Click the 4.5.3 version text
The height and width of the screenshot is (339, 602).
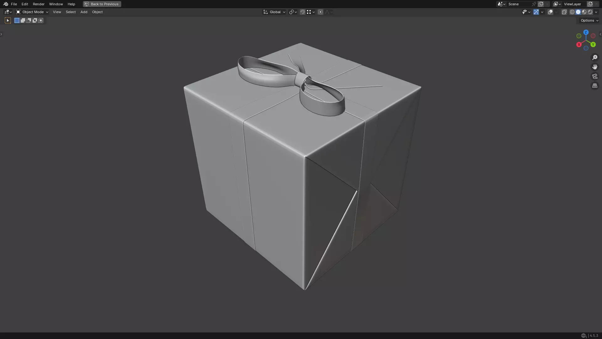coord(594,336)
